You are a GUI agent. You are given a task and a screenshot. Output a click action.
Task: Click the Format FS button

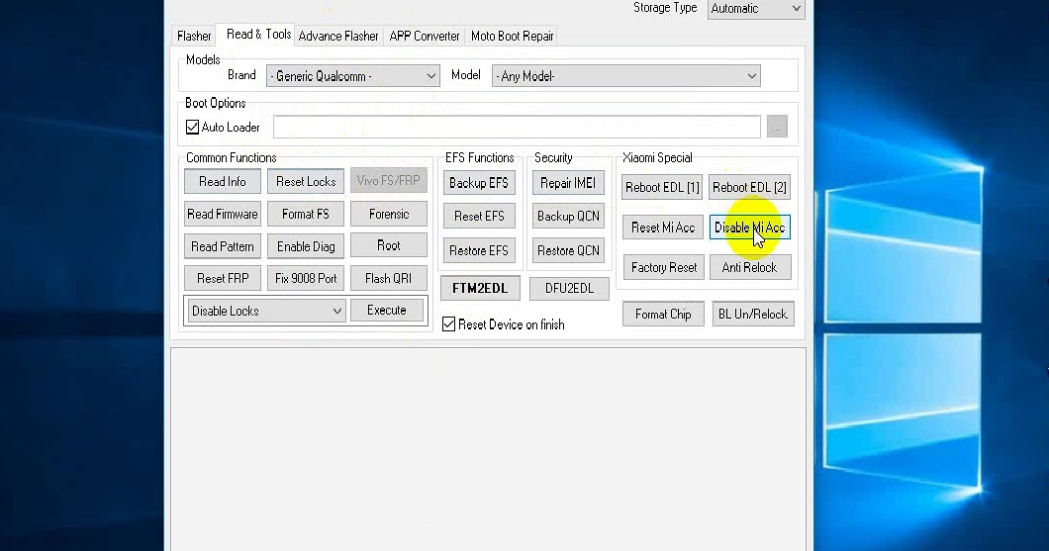306,214
